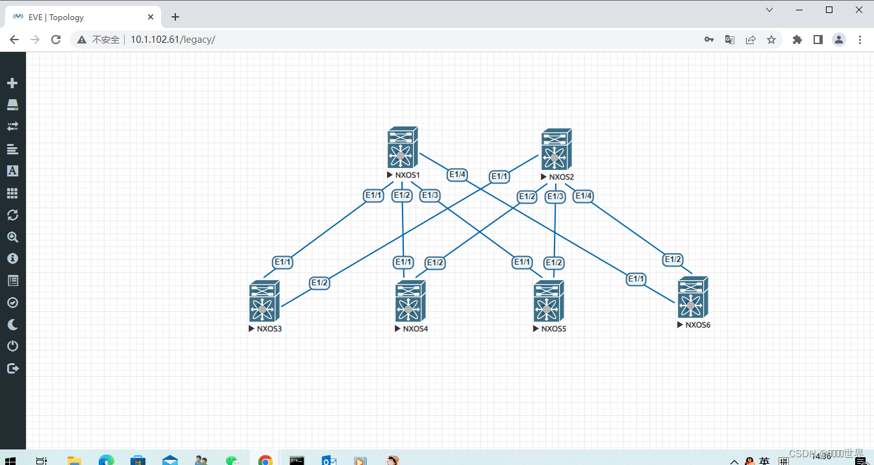Open the Startup-configs panel
874x465 pixels.
[12, 149]
